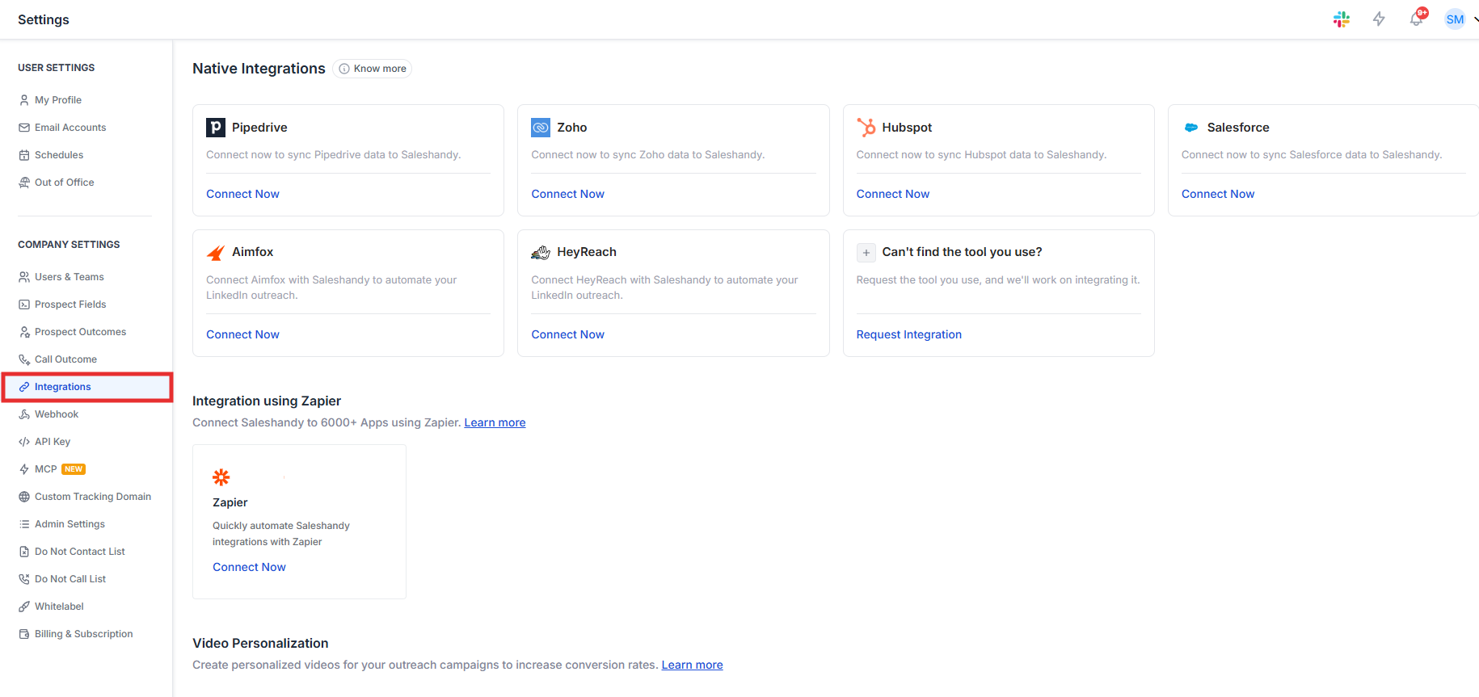Expand the account dropdown arrow beside SM
1479x697 pixels.
[x=1475, y=19]
